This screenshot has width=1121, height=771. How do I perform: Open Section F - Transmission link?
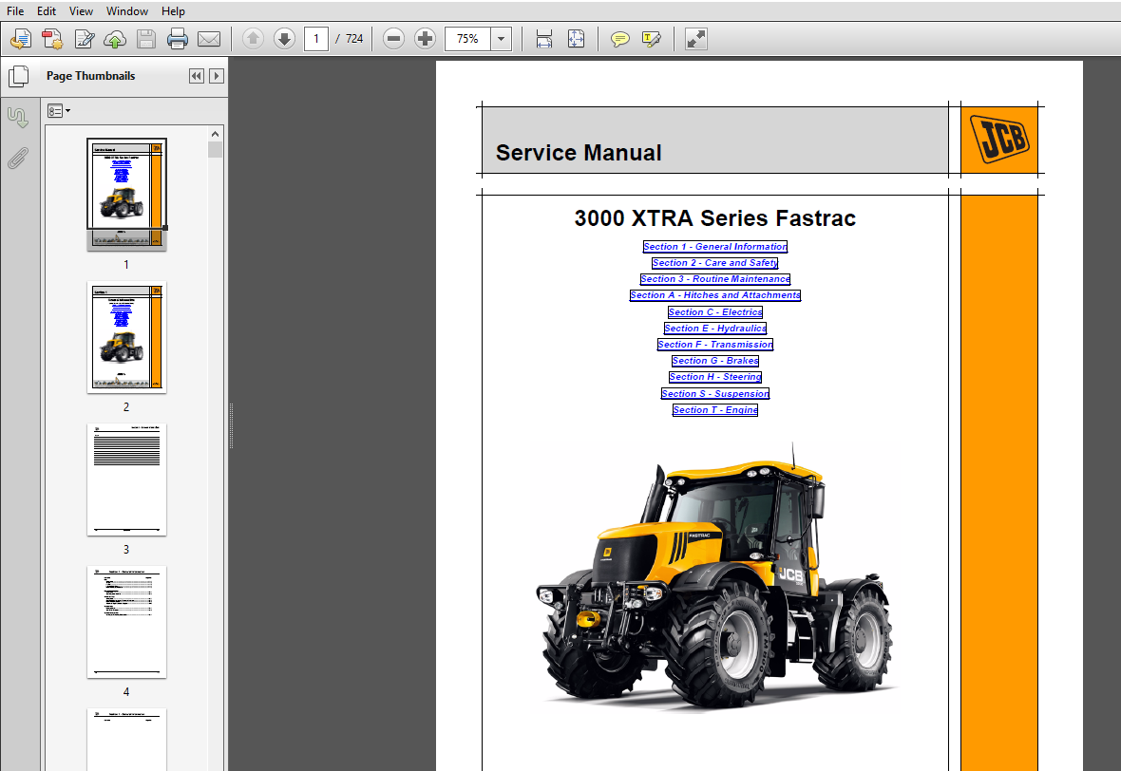point(715,345)
